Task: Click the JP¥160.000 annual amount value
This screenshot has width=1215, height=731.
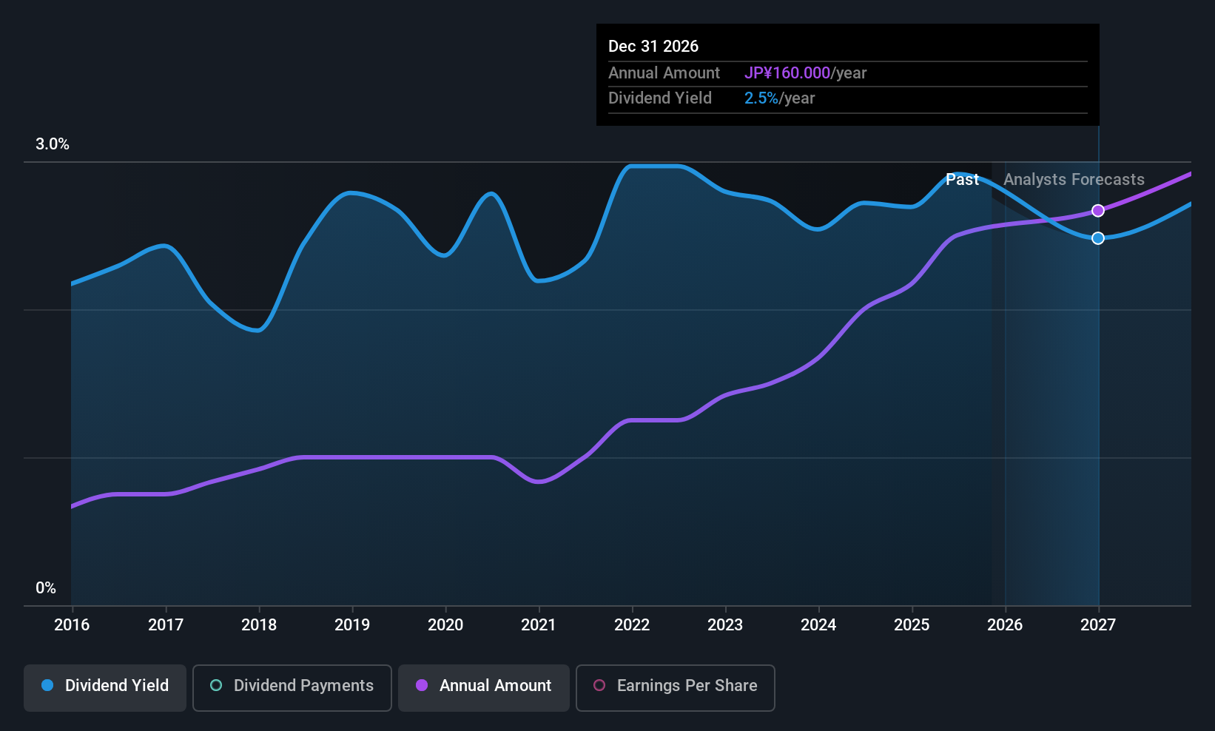Action: [787, 73]
